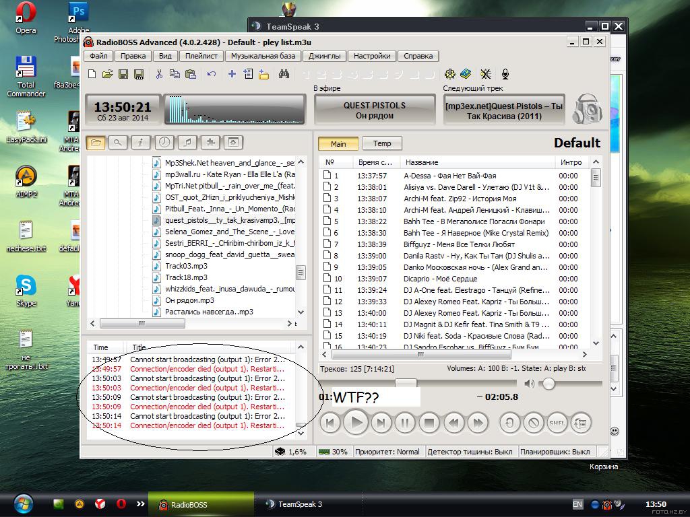Toggle the stop-after-track crossed-circle button
The image size is (690, 517).
tap(534, 423)
